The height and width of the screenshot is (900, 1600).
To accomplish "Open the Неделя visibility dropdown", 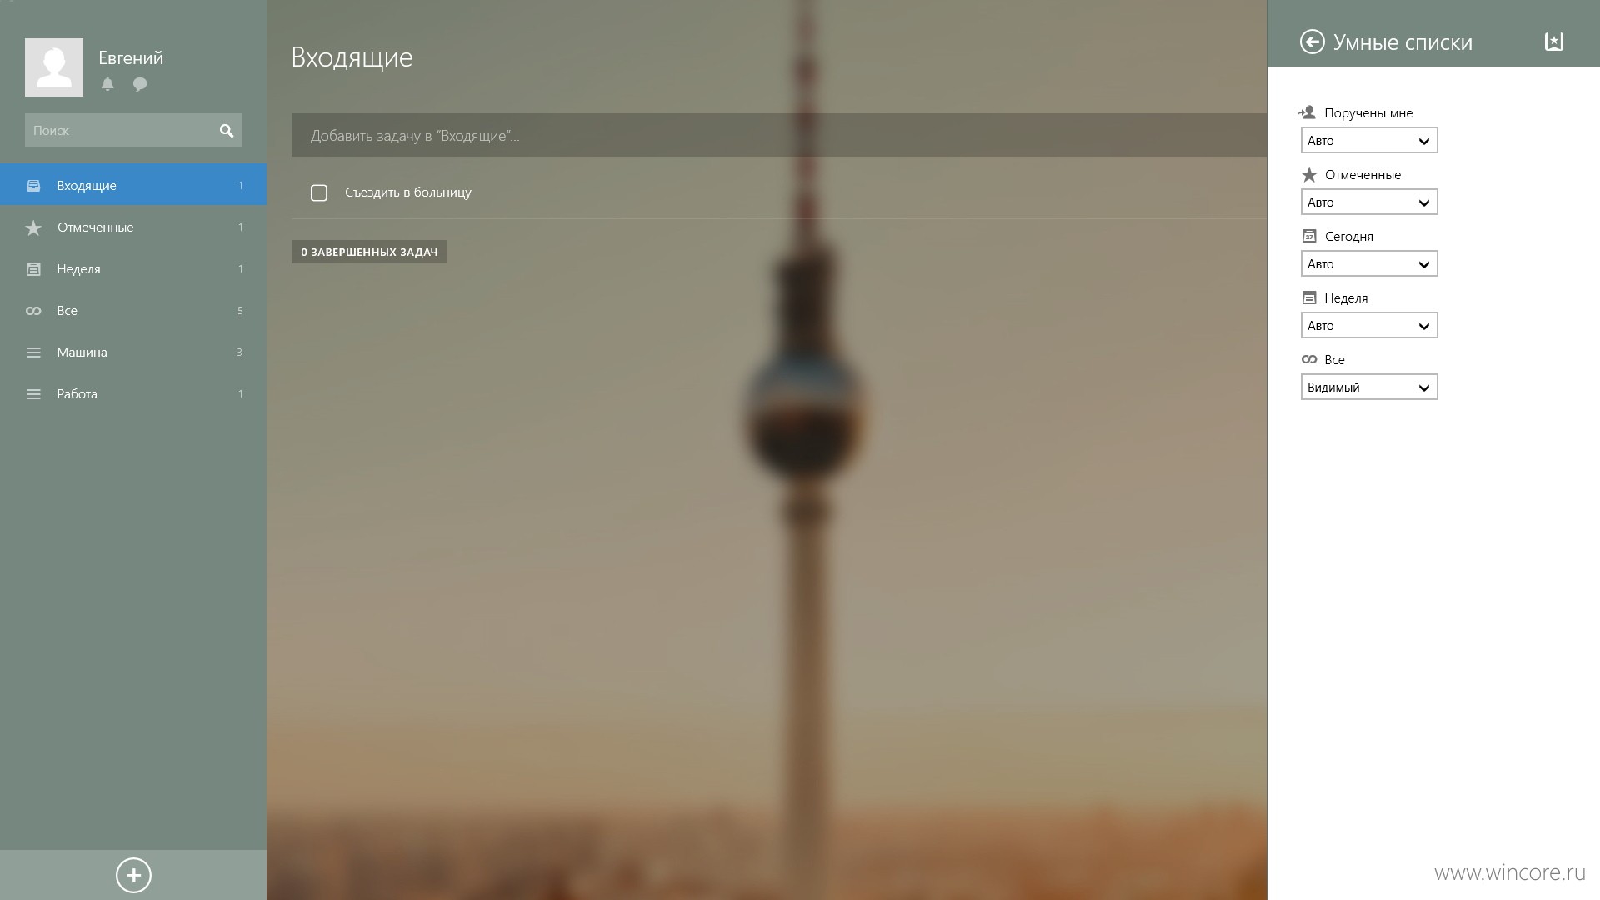I will tap(1369, 325).
